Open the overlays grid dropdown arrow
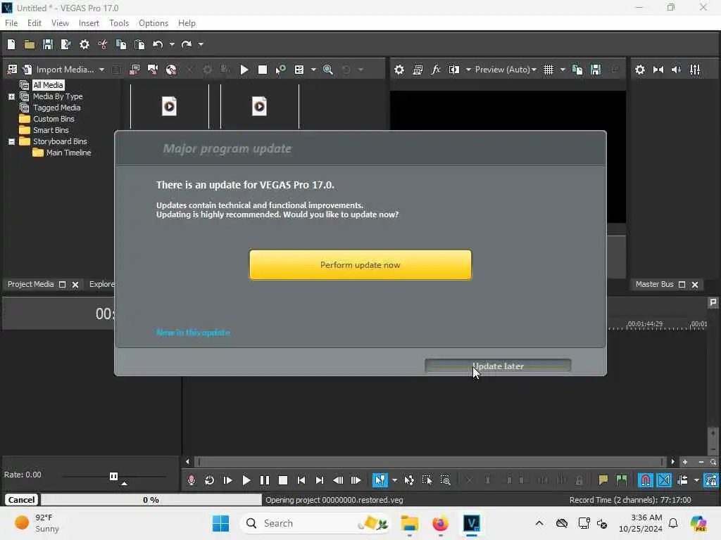Screen dimensions: 721x540 (563, 70)
